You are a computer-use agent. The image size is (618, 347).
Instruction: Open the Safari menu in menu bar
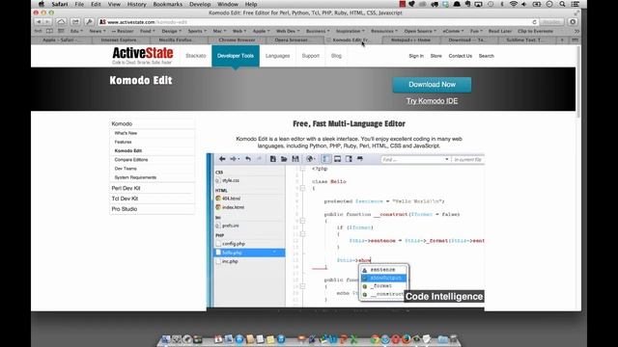point(60,4)
